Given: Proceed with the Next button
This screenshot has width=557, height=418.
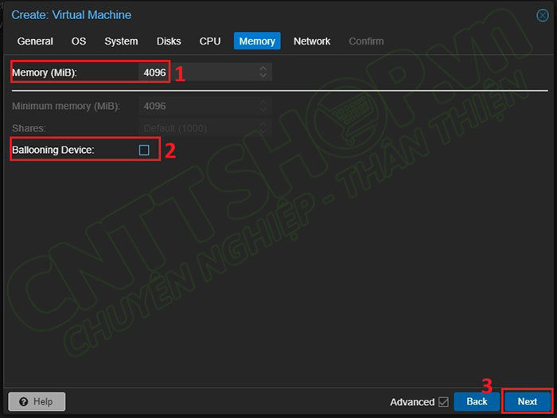Looking at the screenshot, I should click(527, 401).
